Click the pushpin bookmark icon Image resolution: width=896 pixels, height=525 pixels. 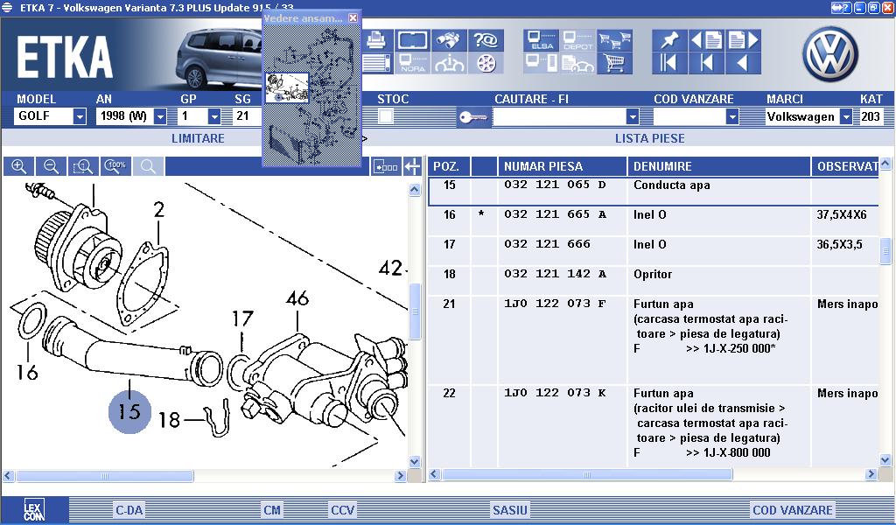[669, 40]
